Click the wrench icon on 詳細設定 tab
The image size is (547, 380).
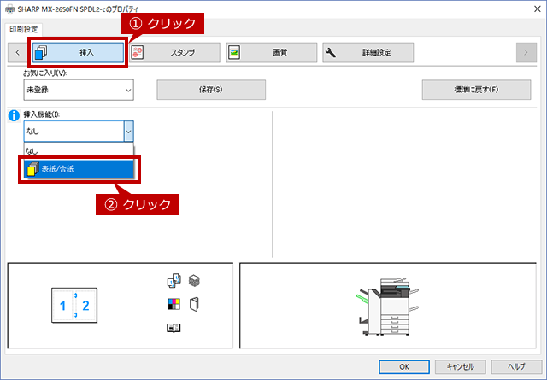pos(331,53)
